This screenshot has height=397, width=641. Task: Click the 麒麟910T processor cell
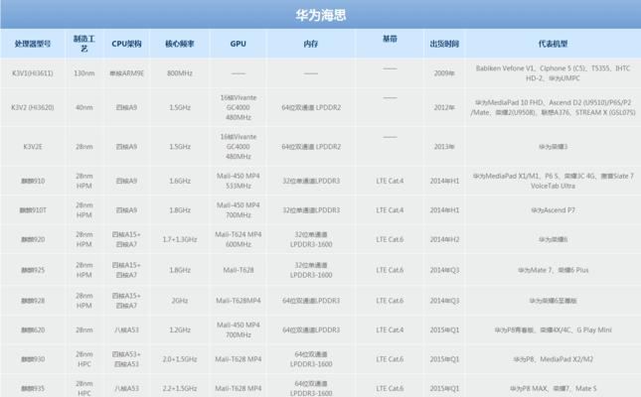point(33,210)
